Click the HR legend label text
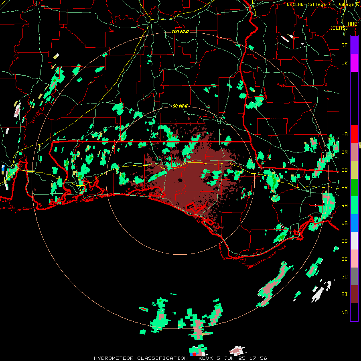 (x=344, y=188)
